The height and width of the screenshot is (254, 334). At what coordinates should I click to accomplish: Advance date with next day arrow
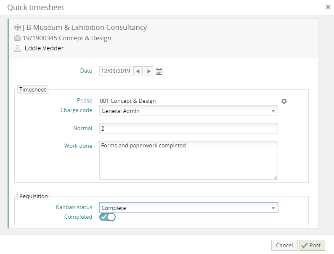pos(148,71)
